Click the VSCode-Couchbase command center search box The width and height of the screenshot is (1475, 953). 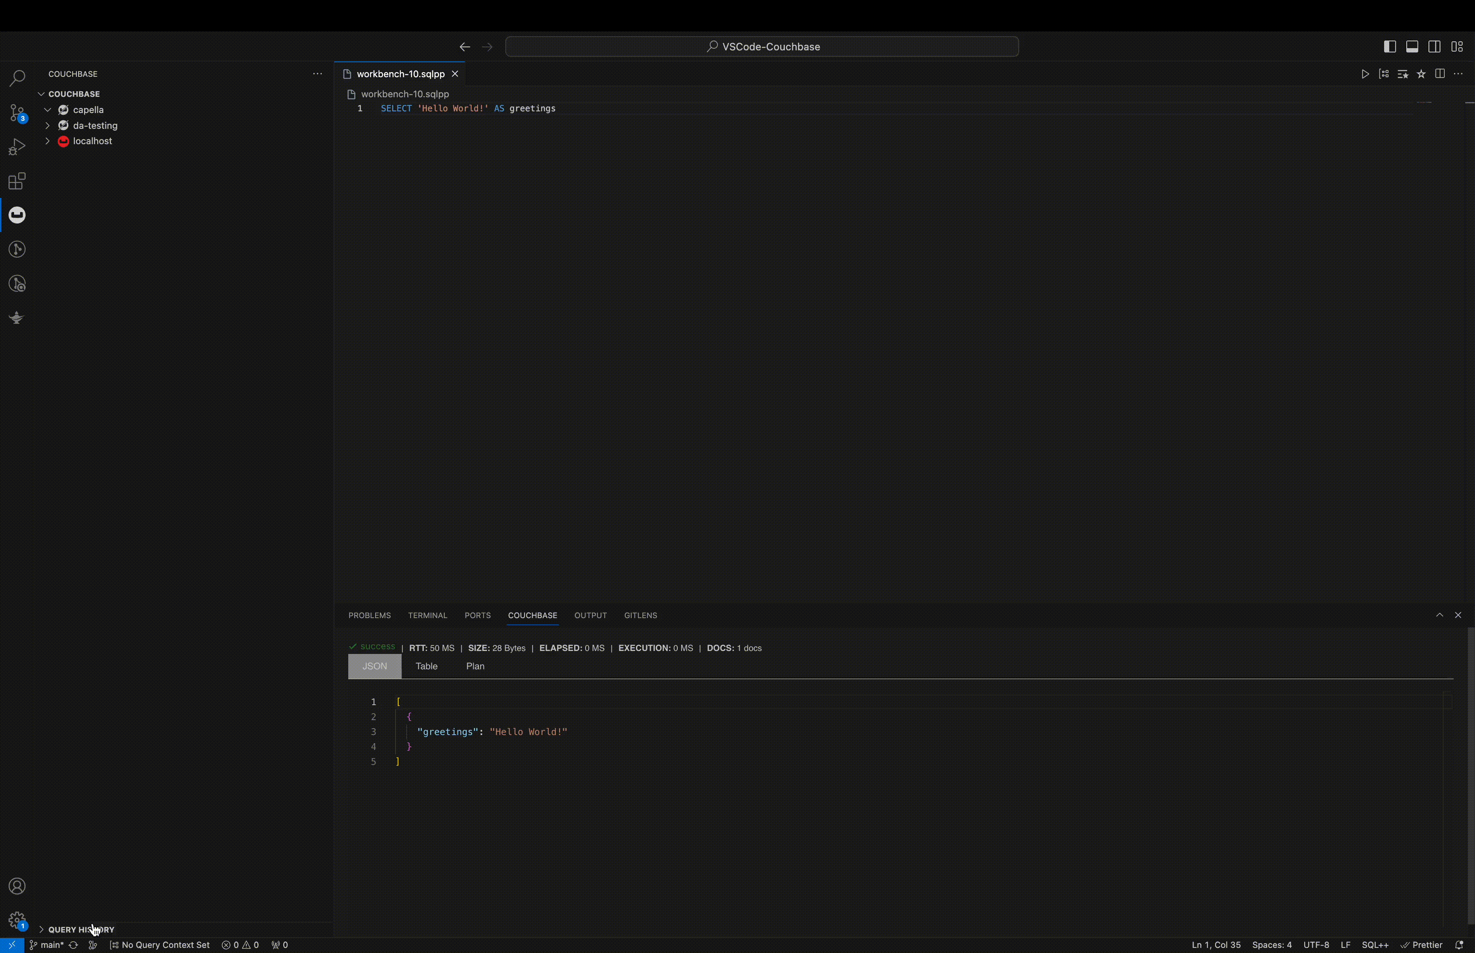762,46
